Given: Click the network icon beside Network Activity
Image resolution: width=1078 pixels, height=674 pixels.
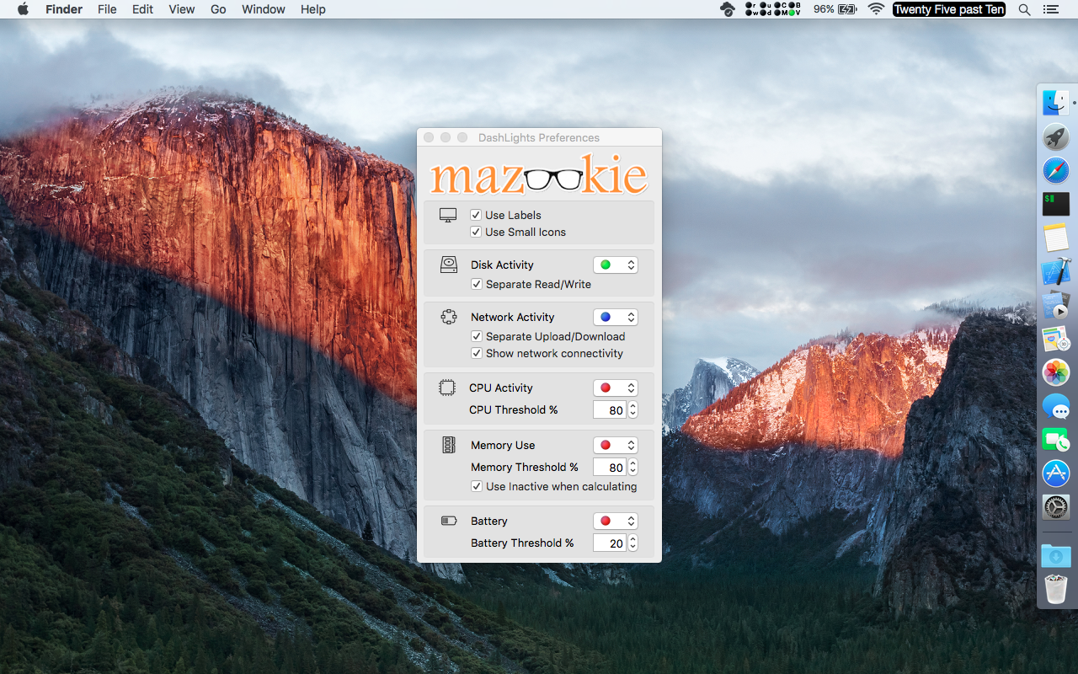Looking at the screenshot, I should click(x=449, y=317).
